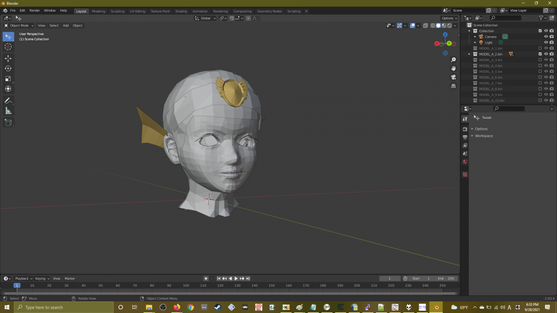This screenshot has height=313, width=557.
Task: Switch between perspective and orthographic view
Action: [453, 86]
